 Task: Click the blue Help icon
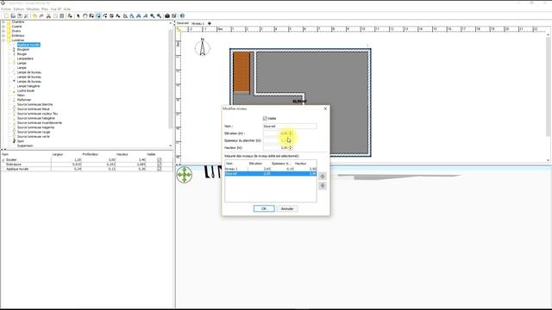click(182, 15)
